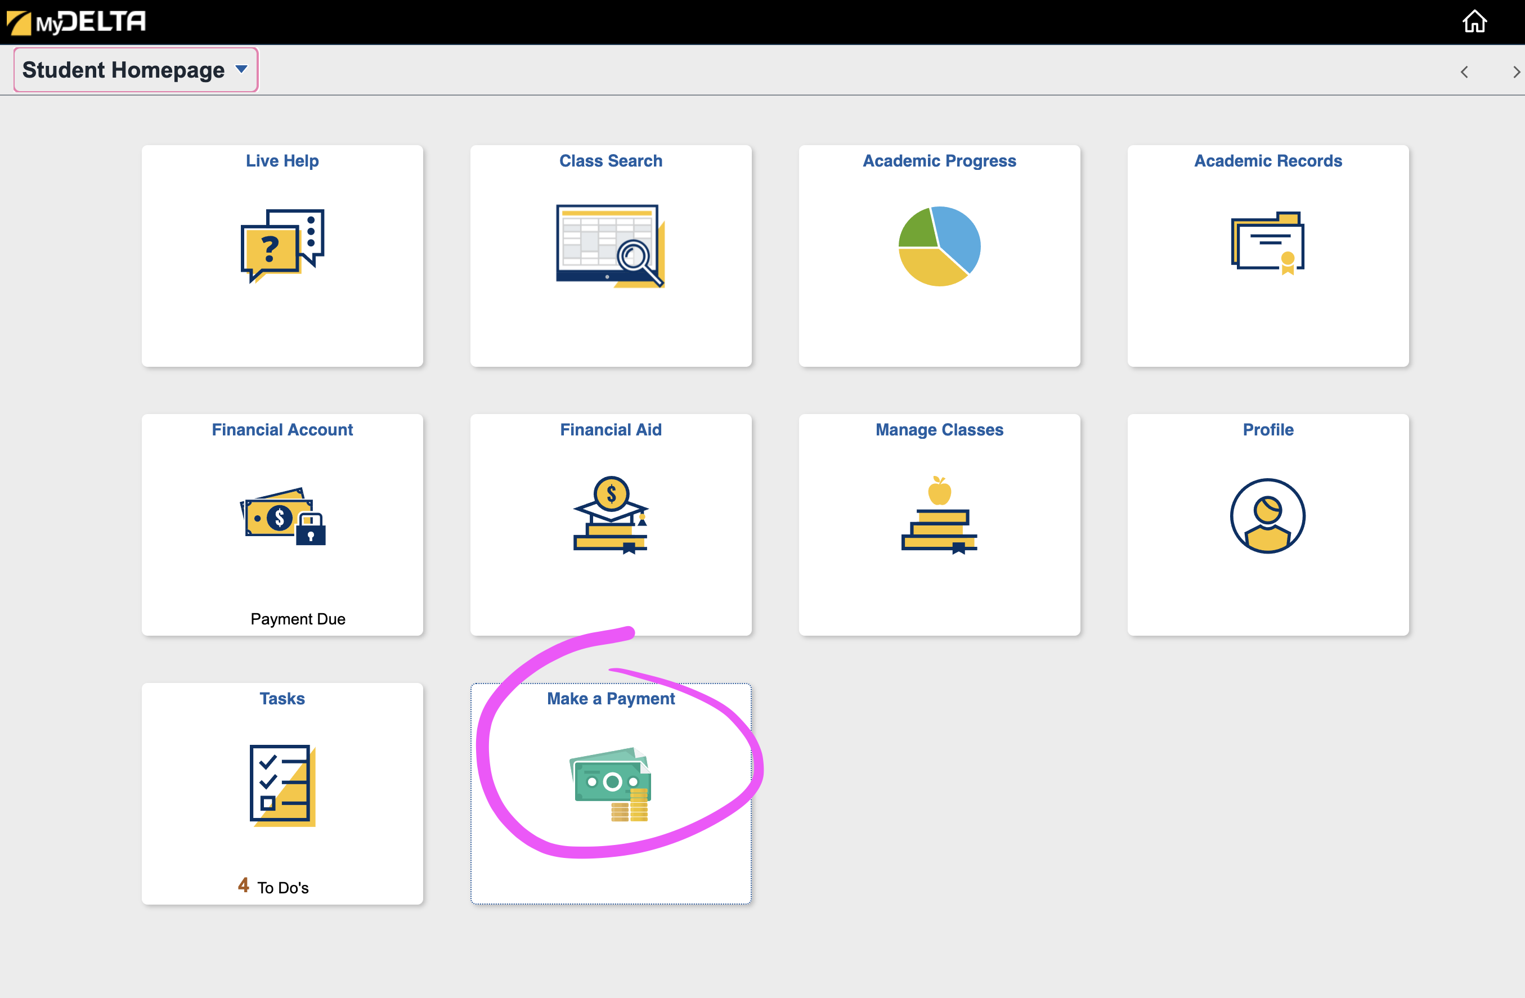Image resolution: width=1525 pixels, height=998 pixels.
Task: Click the Academic Progress pie chart icon
Action: pos(939,246)
